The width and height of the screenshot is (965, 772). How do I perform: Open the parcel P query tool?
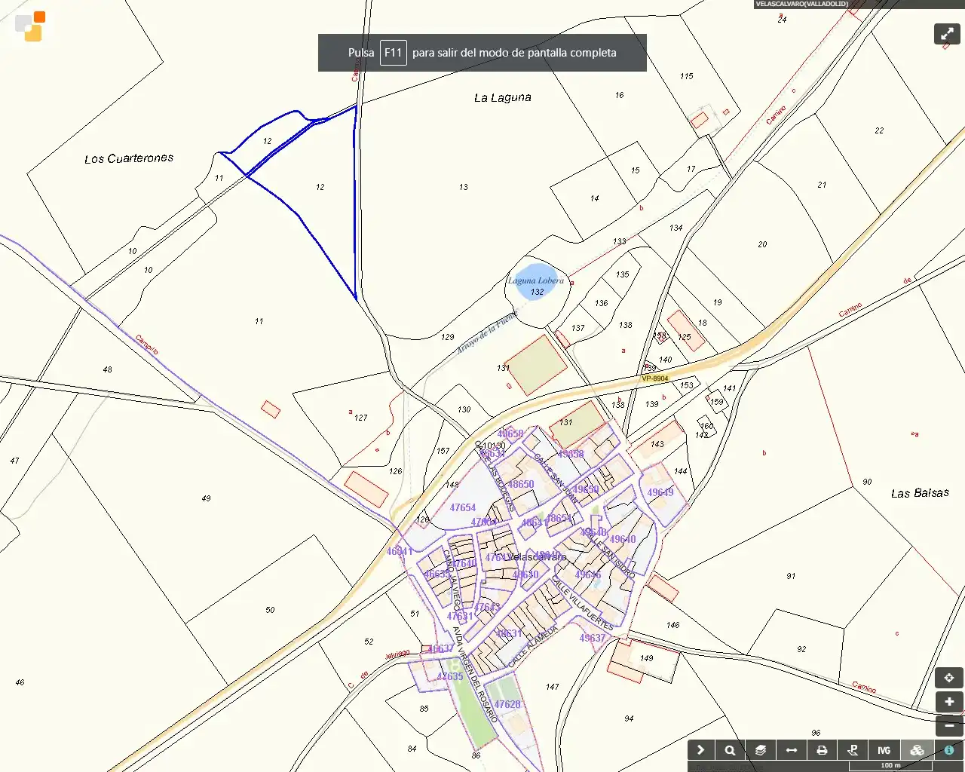click(853, 750)
